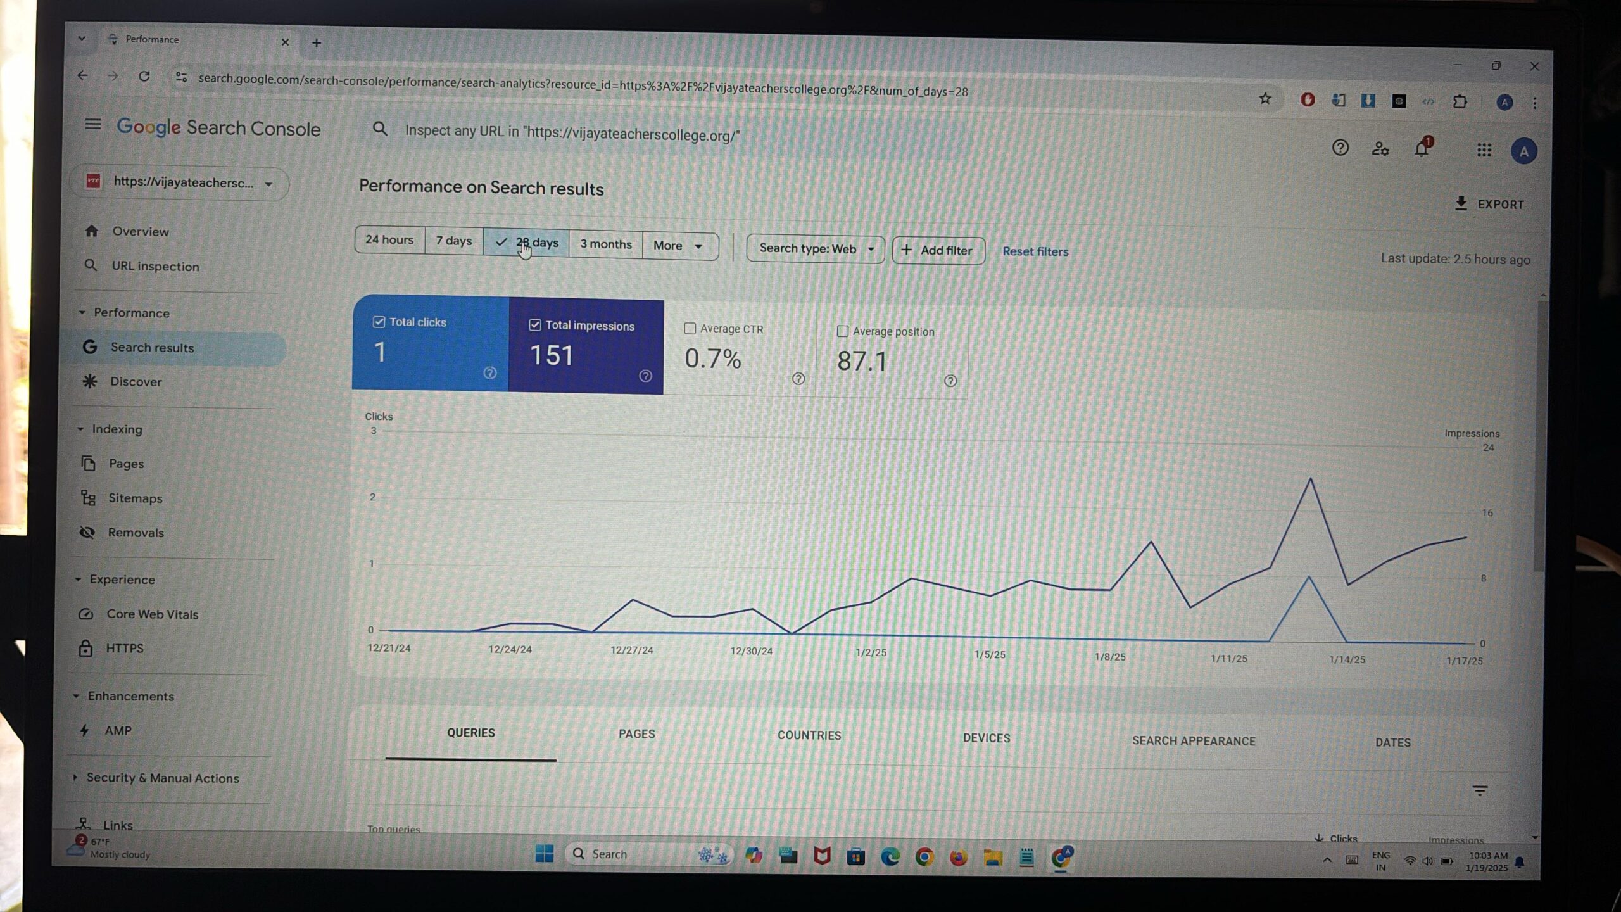This screenshot has width=1621, height=912.
Task: Enable the Average position metric
Action: tap(843, 331)
